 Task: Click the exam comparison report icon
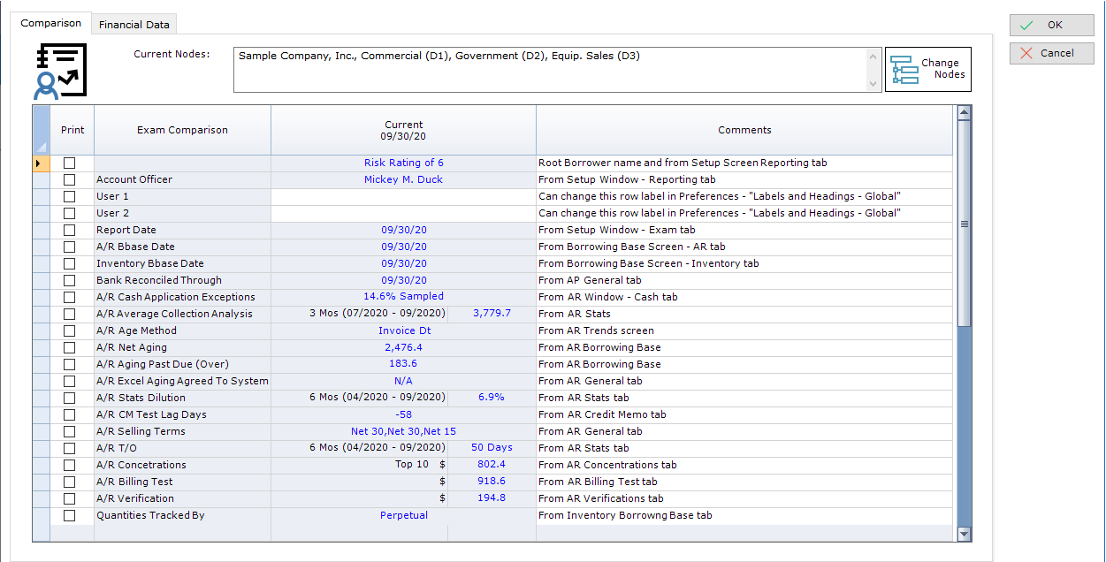(61, 70)
